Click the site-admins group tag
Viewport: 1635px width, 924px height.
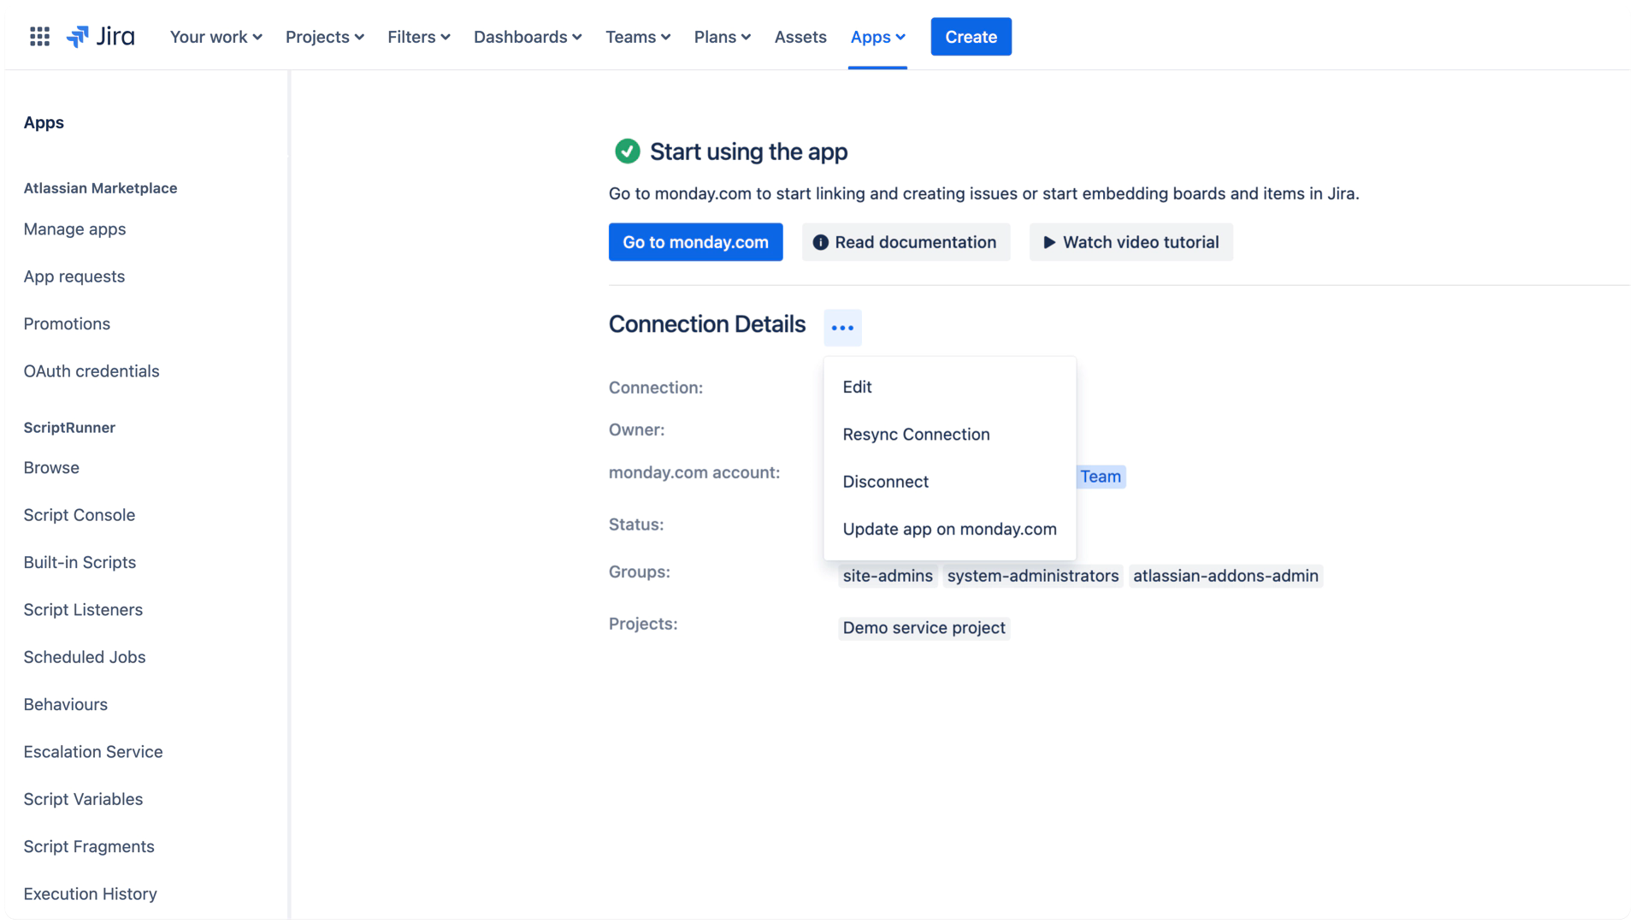click(x=888, y=576)
